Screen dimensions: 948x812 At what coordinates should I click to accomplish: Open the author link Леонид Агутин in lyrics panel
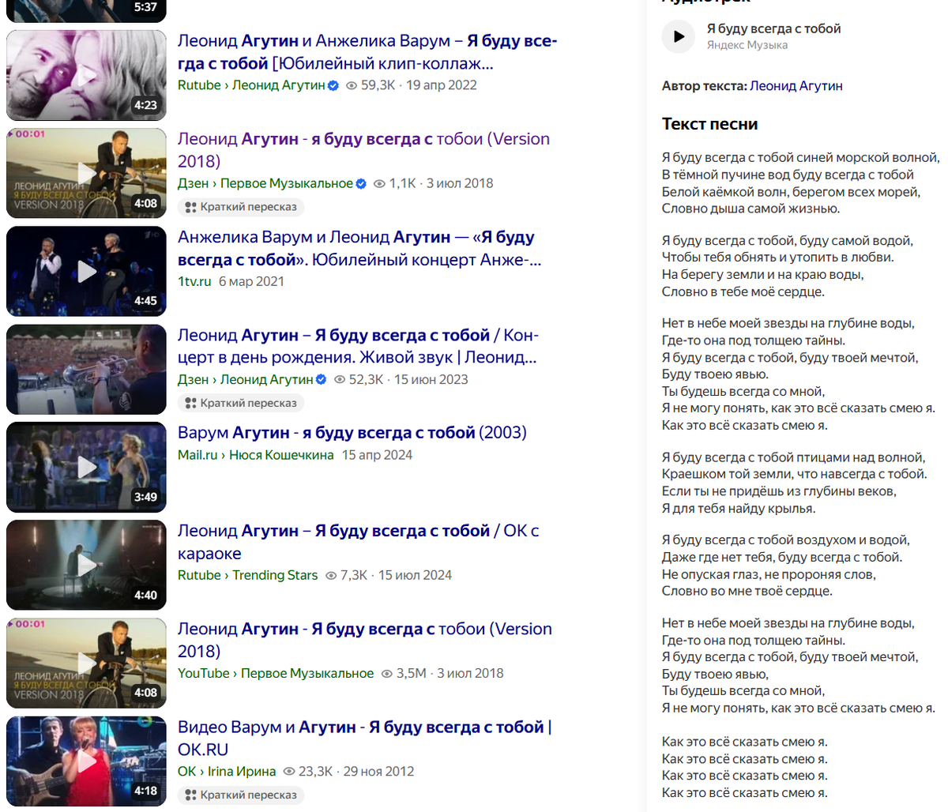796,86
